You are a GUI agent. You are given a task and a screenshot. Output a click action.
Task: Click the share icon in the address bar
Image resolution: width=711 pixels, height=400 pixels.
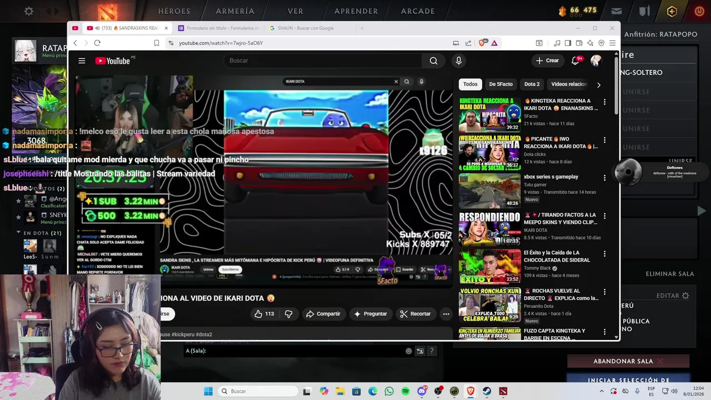(468, 43)
